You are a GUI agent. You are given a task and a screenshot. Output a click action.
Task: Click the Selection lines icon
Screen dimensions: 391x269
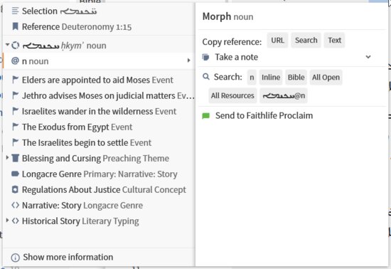click(x=15, y=11)
